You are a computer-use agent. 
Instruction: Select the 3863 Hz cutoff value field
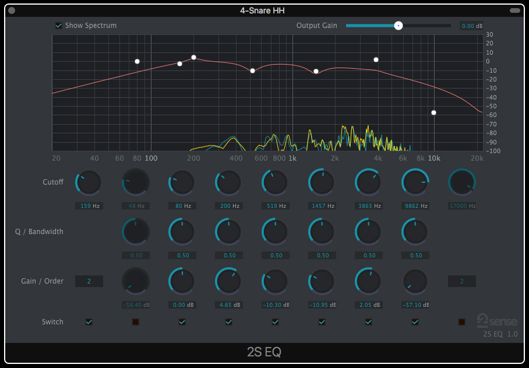click(368, 206)
